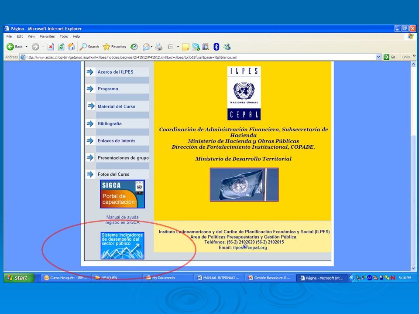Open the Material del Curso link

pos(116,106)
